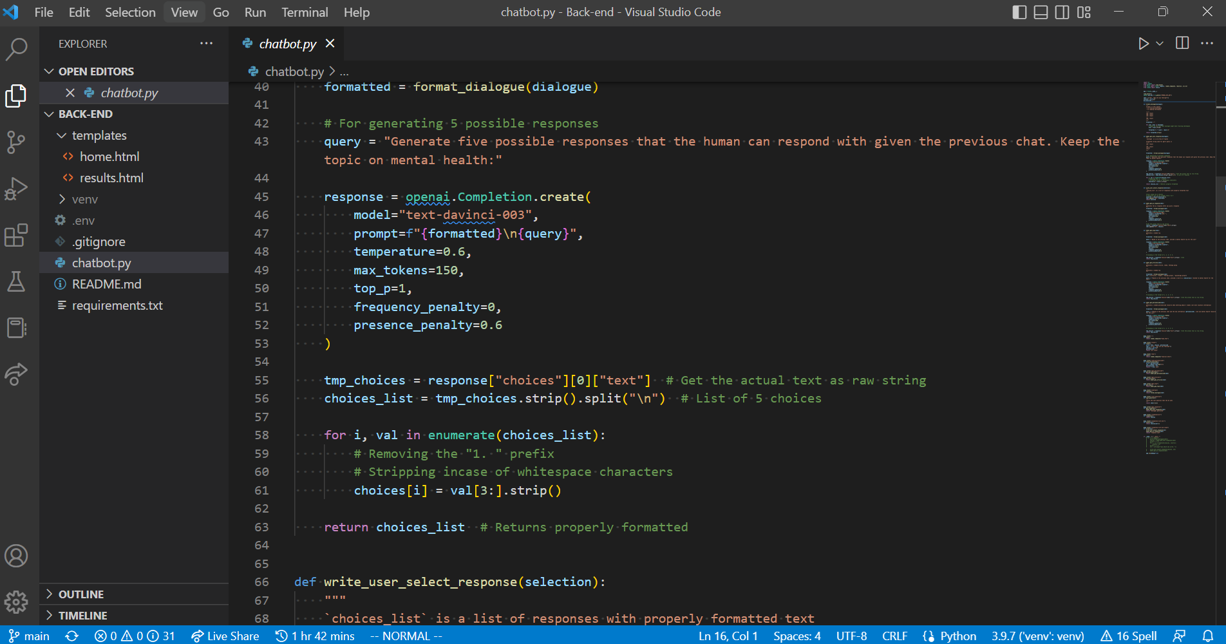Open the Run and Debug view
This screenshot has width=1226, height=644.
[16, 189]
